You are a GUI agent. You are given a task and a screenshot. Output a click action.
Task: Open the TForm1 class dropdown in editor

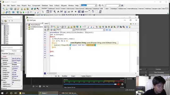point(73,30)
